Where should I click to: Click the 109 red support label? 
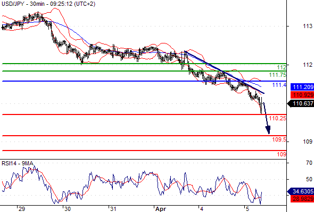282,154
